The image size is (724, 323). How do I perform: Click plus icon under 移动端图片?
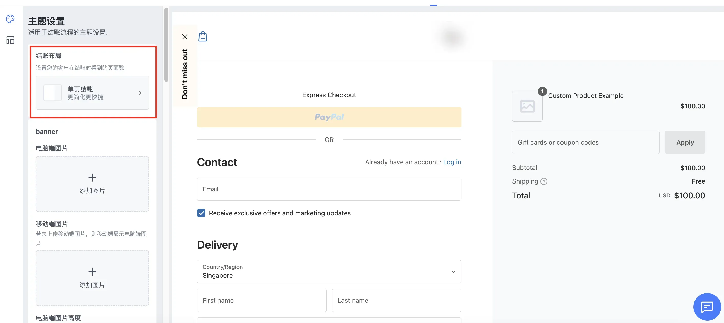[x=92, y=271]
